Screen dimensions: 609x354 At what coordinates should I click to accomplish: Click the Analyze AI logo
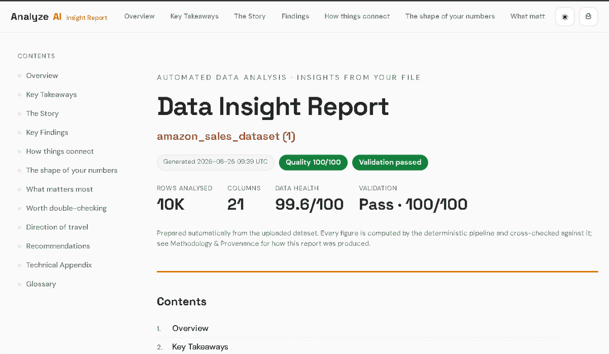pyautogui.click(x=36, y=16)
